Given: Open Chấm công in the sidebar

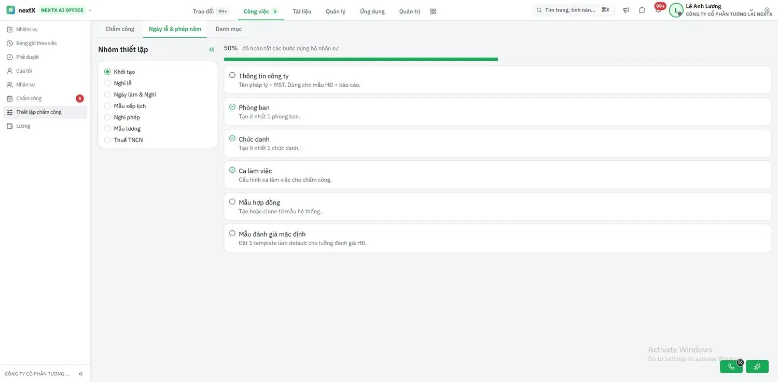Looking at the screenshot, I should [x=45, y=99].
